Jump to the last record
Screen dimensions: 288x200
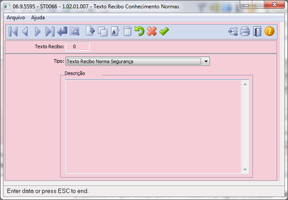50,31
